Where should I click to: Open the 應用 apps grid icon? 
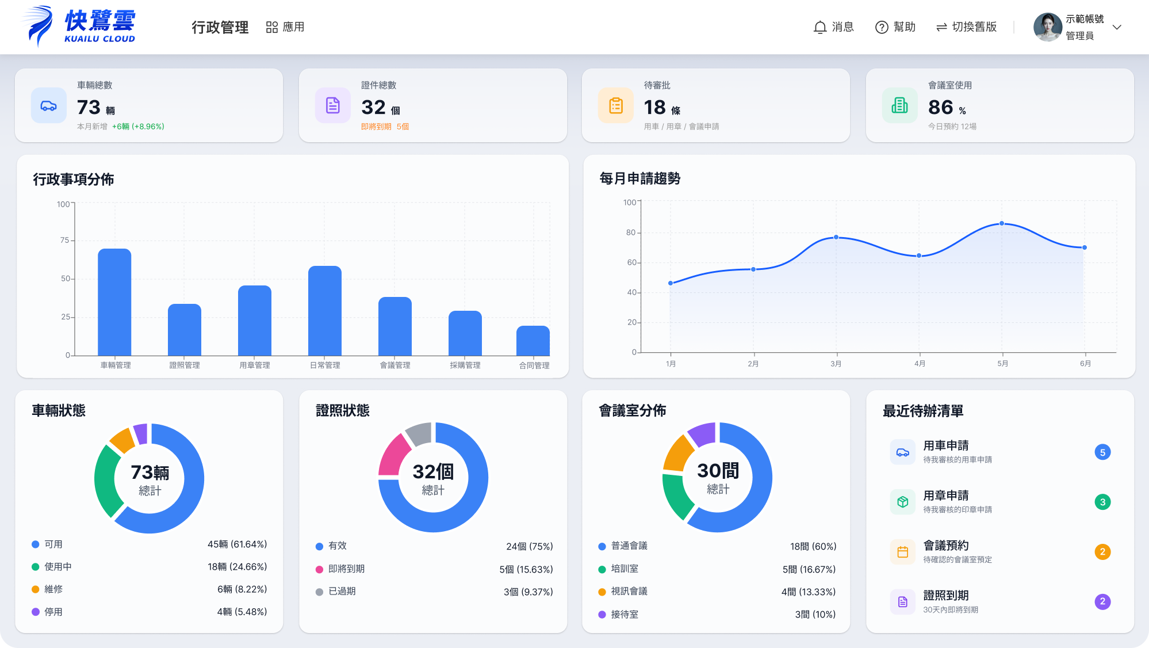[272, 27]
